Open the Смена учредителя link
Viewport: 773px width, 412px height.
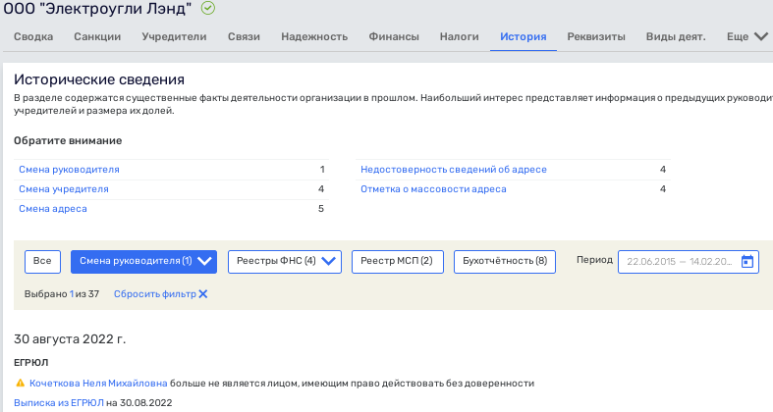click(64, 189)
